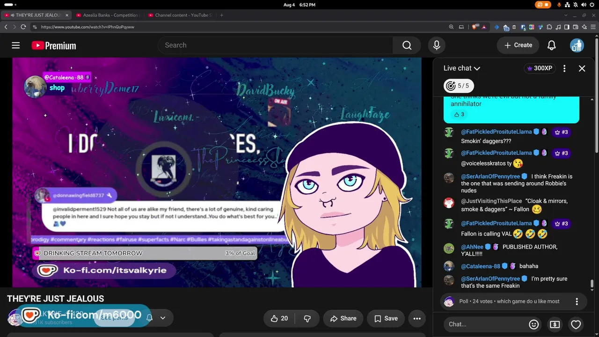Toggle the browser sidebar panel
This screenshot has height=337, width=599.
click(x=567, y=27)
